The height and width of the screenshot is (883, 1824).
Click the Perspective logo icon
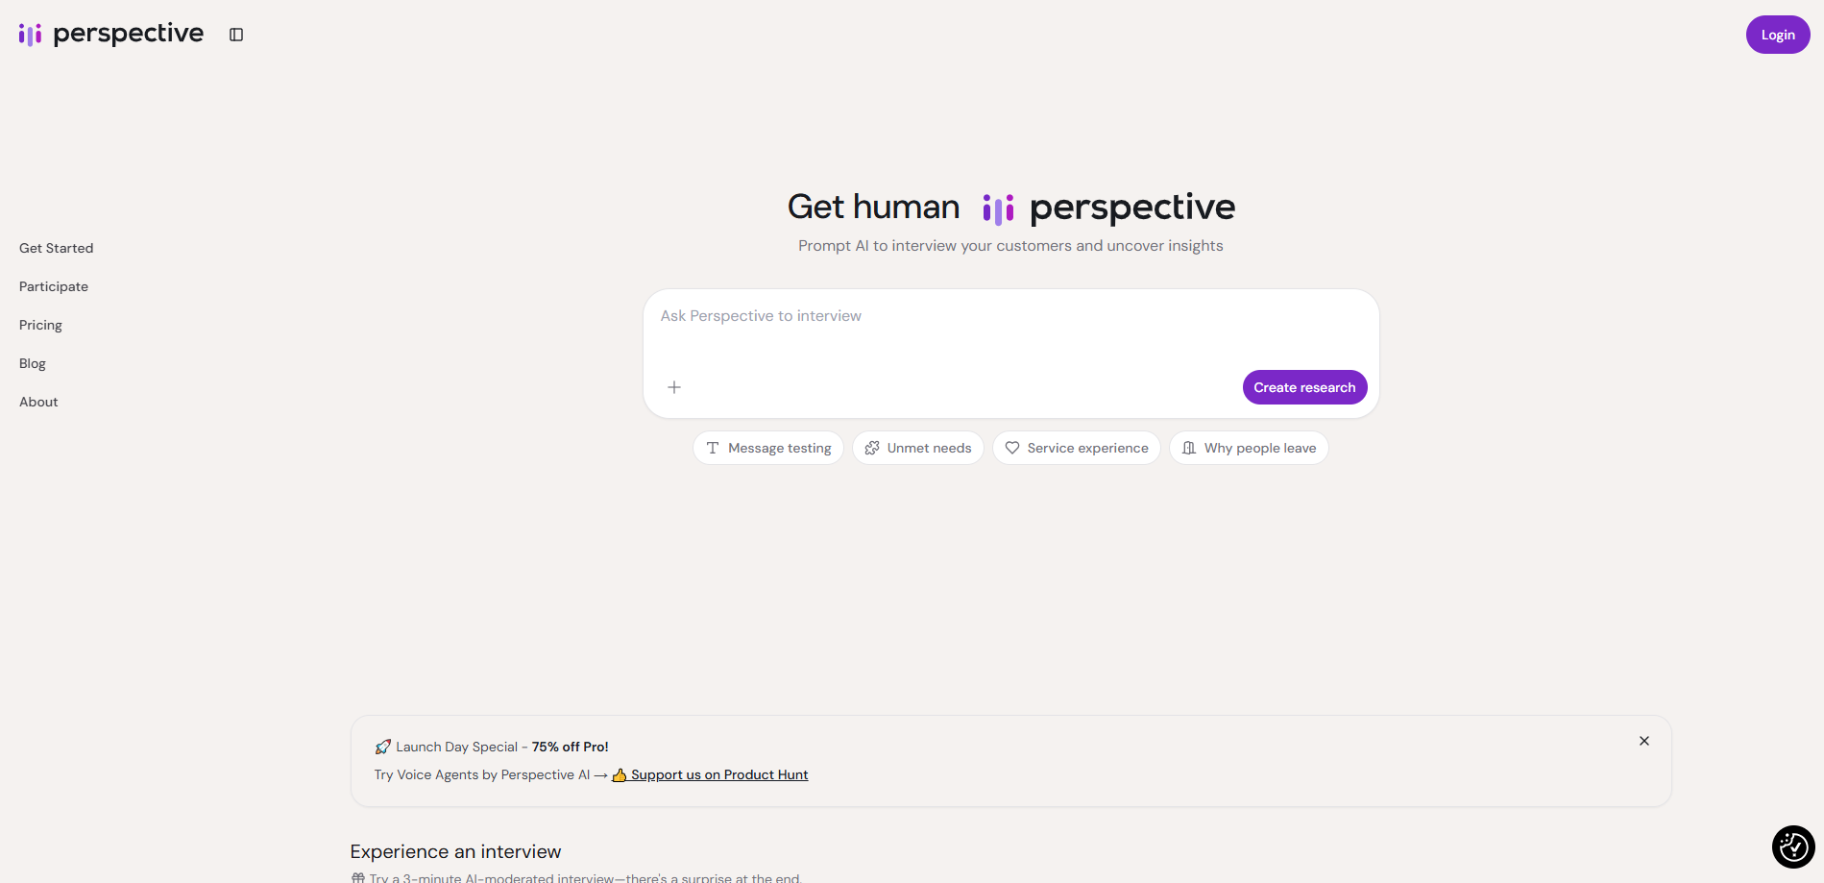[30, 35]
